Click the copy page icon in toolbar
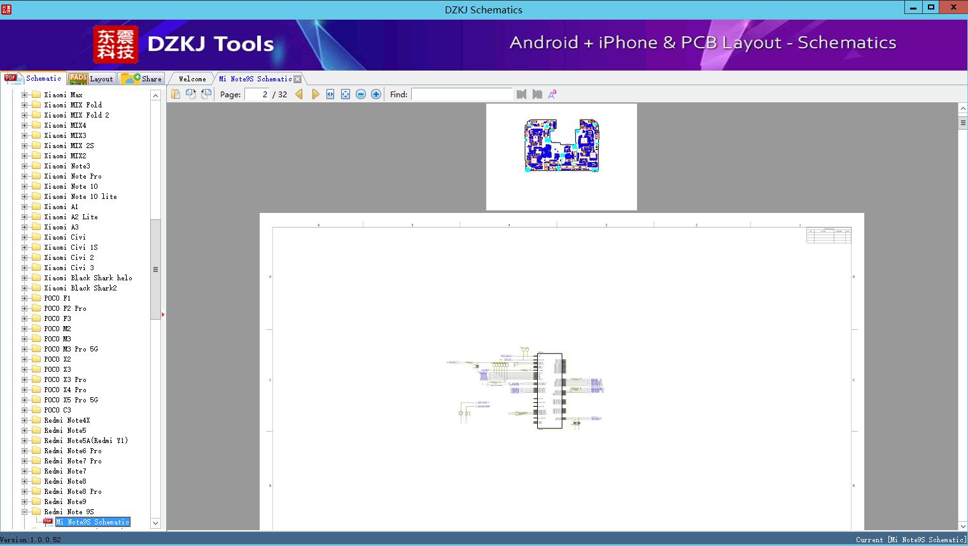The image size is (968, 546). (x=176, y=94)
